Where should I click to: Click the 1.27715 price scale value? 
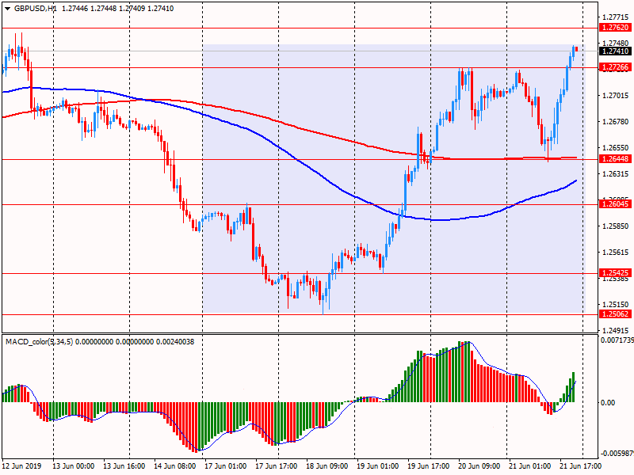pos(616,17)
